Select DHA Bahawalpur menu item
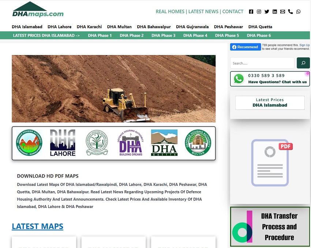Image resolution: width=311 pixels, height=248 pixels. coord(154,27)
